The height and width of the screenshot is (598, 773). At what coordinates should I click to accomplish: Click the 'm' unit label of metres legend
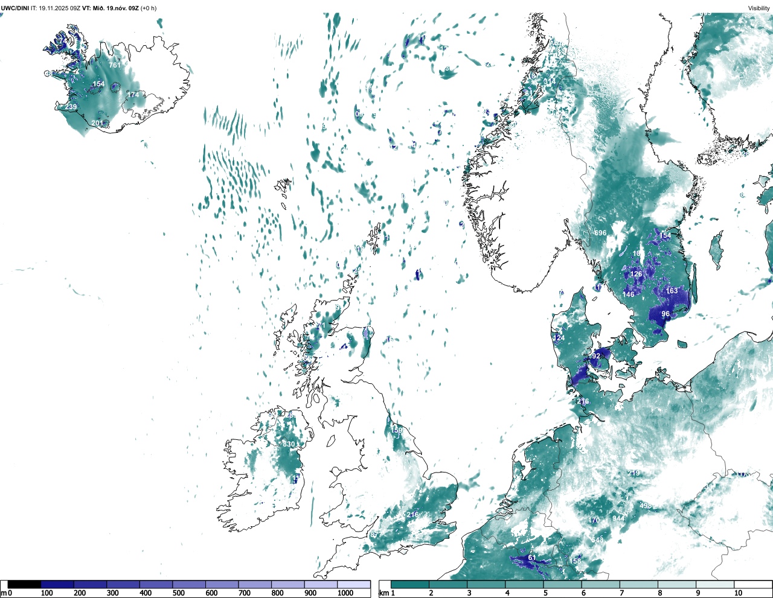4,593
